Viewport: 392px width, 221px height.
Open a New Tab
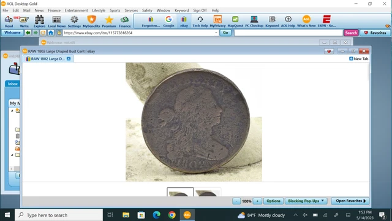click(x=358, y=59)
